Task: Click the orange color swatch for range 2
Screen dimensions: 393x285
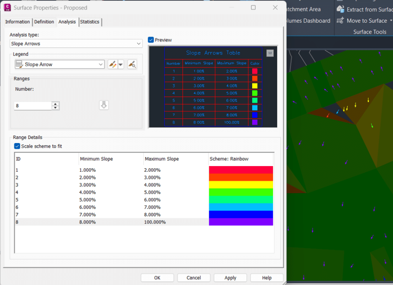Action: point(241,178)
